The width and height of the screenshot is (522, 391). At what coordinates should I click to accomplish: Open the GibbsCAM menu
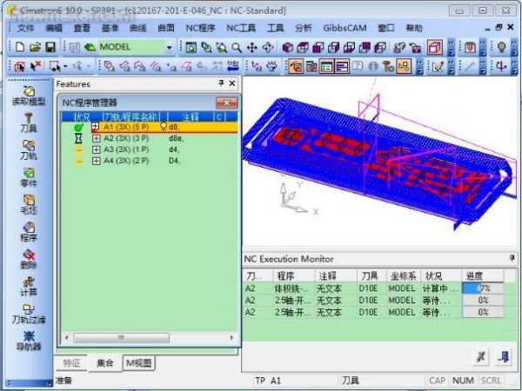[345, 29]
